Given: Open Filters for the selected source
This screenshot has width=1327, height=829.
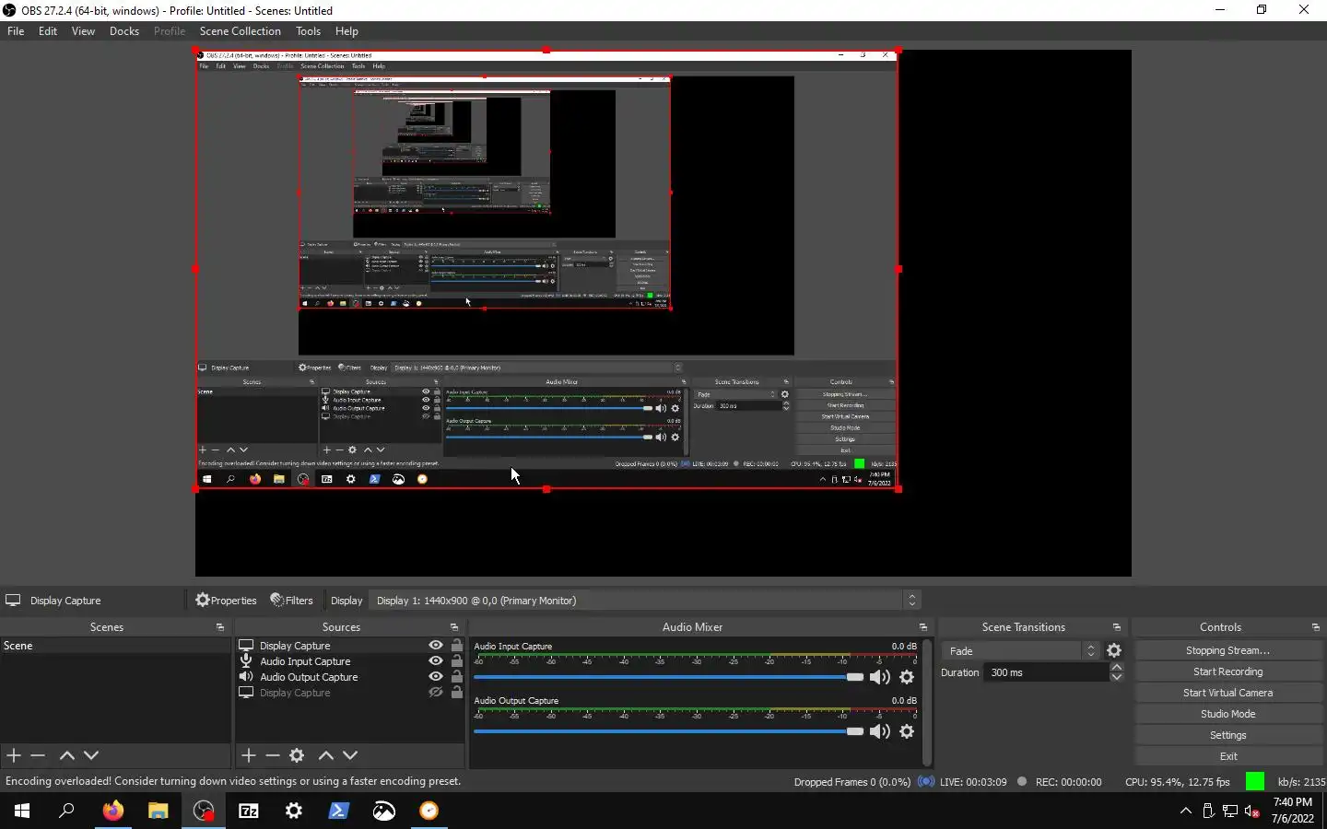Looking at the screenshot, I should (x=291, y=601).
